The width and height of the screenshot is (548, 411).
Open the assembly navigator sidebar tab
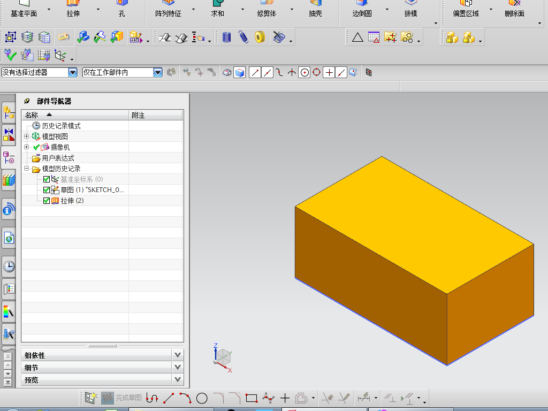coord(9,112)
